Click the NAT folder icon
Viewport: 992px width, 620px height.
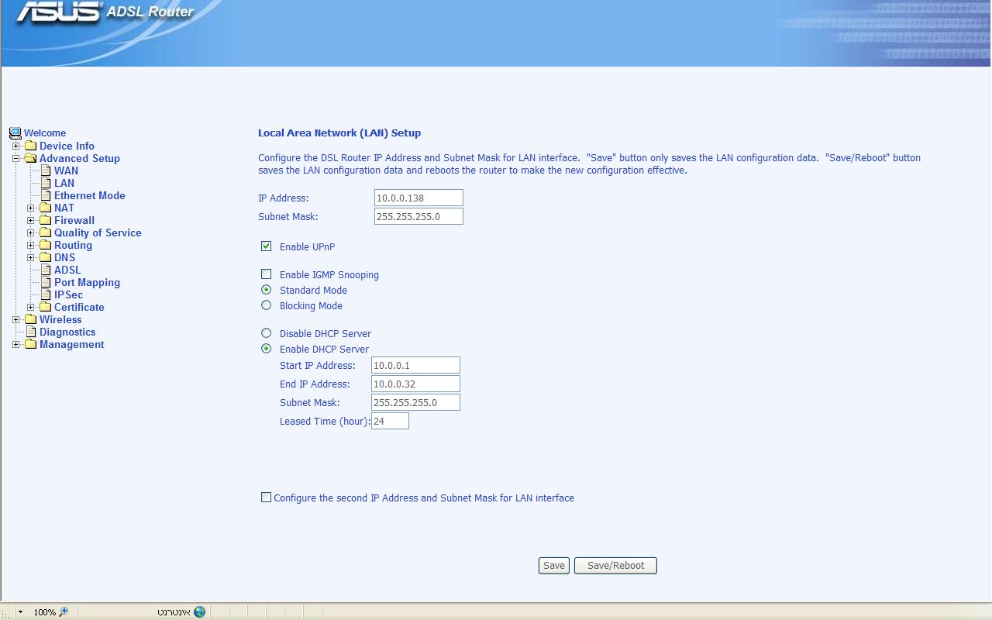pos(46,208)
